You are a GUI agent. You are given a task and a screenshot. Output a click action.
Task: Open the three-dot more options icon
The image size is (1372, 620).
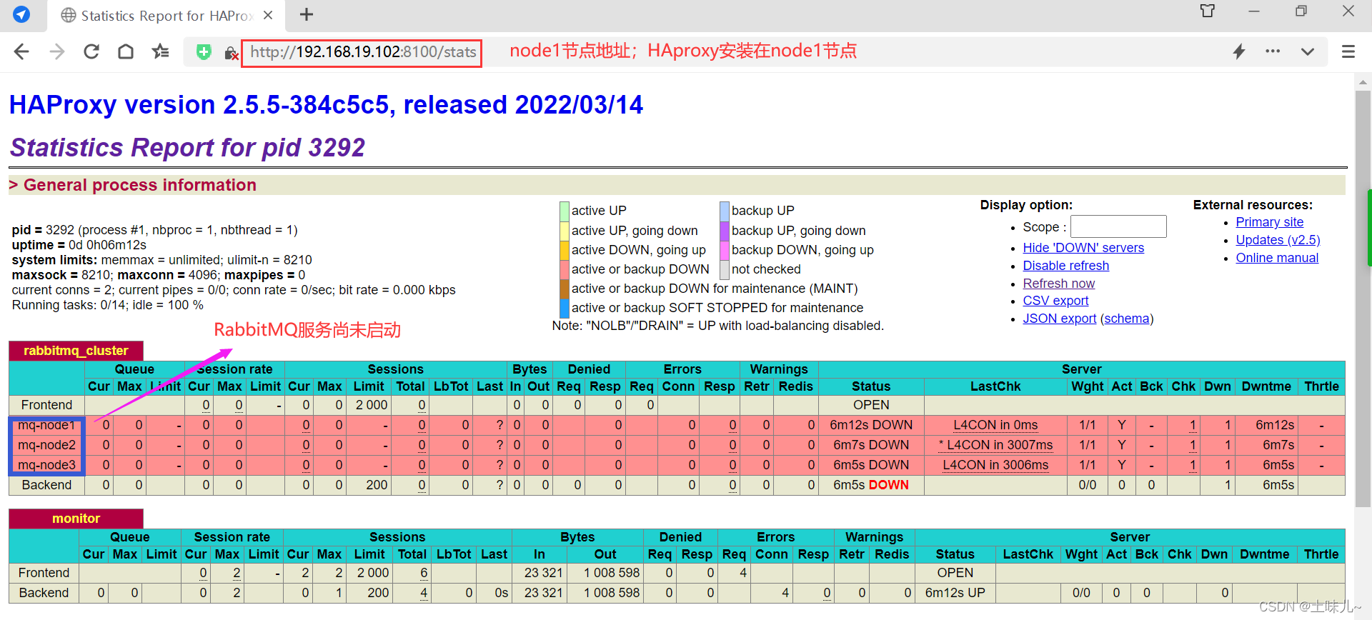(x=1273, y=51)
